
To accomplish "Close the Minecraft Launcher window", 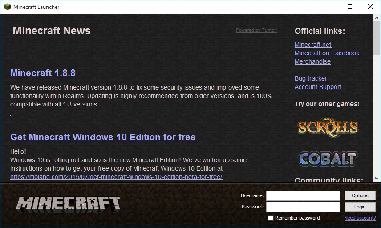I will click(x=370, y=7).
